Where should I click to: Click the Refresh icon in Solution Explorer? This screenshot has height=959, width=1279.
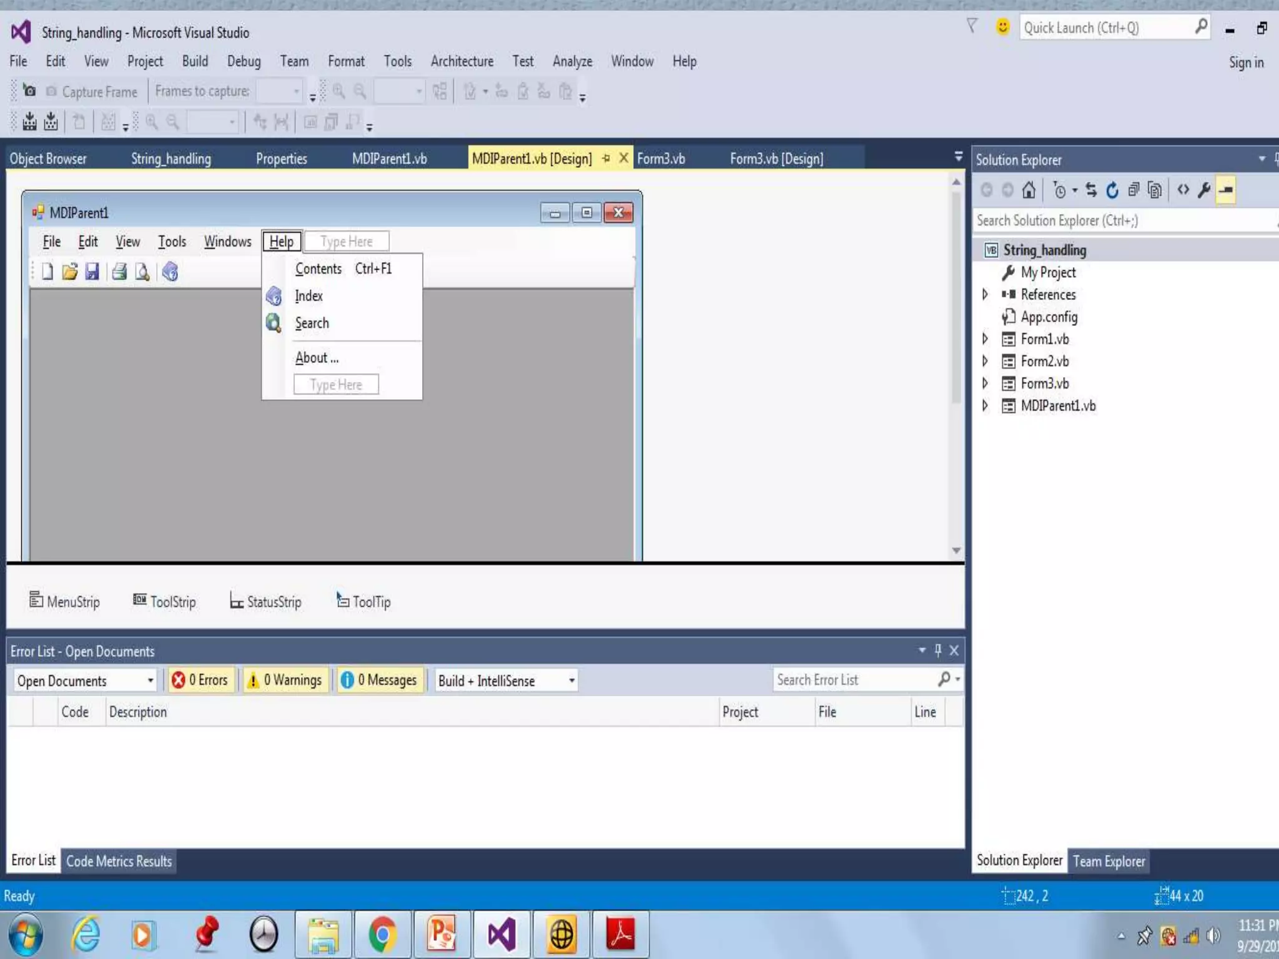coord(1112,190)
